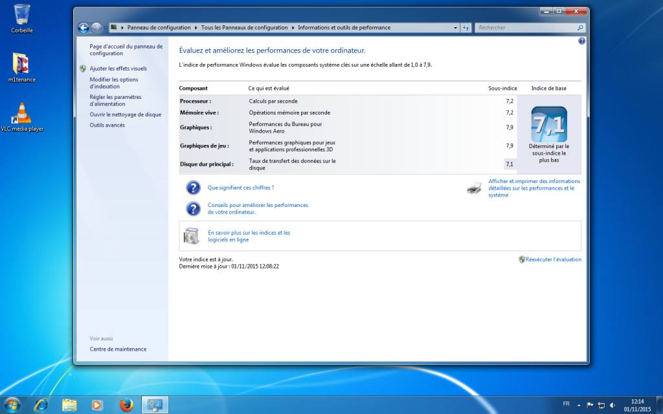Screen dimensions: 663x414
Task: Click the printer icon
Action: (x=475, y=188)
